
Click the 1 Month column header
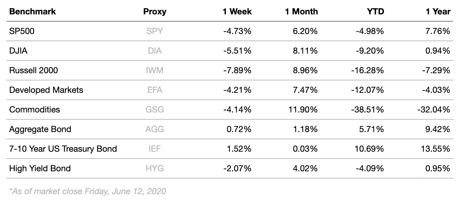[x=301, y=12]
